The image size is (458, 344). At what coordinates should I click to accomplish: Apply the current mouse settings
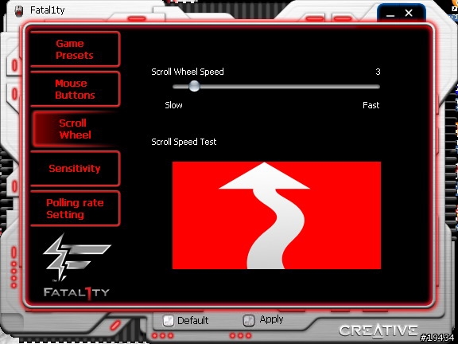click(x=263, y=320)
